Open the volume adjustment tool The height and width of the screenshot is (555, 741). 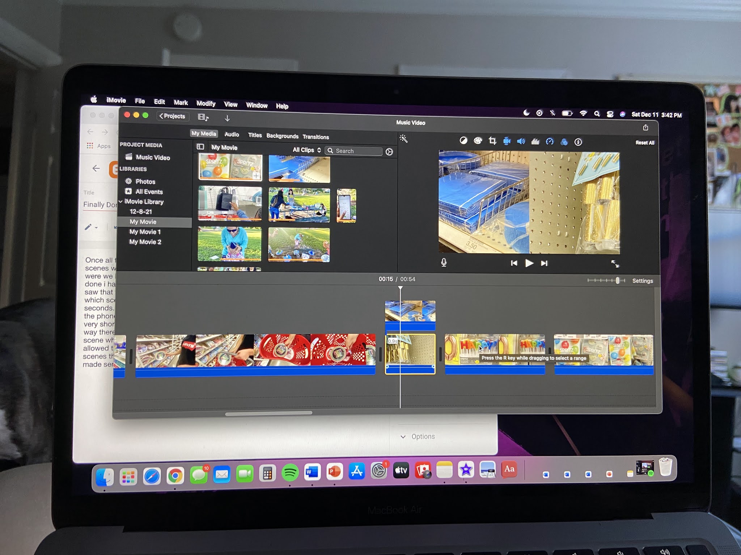pos(521,141)
